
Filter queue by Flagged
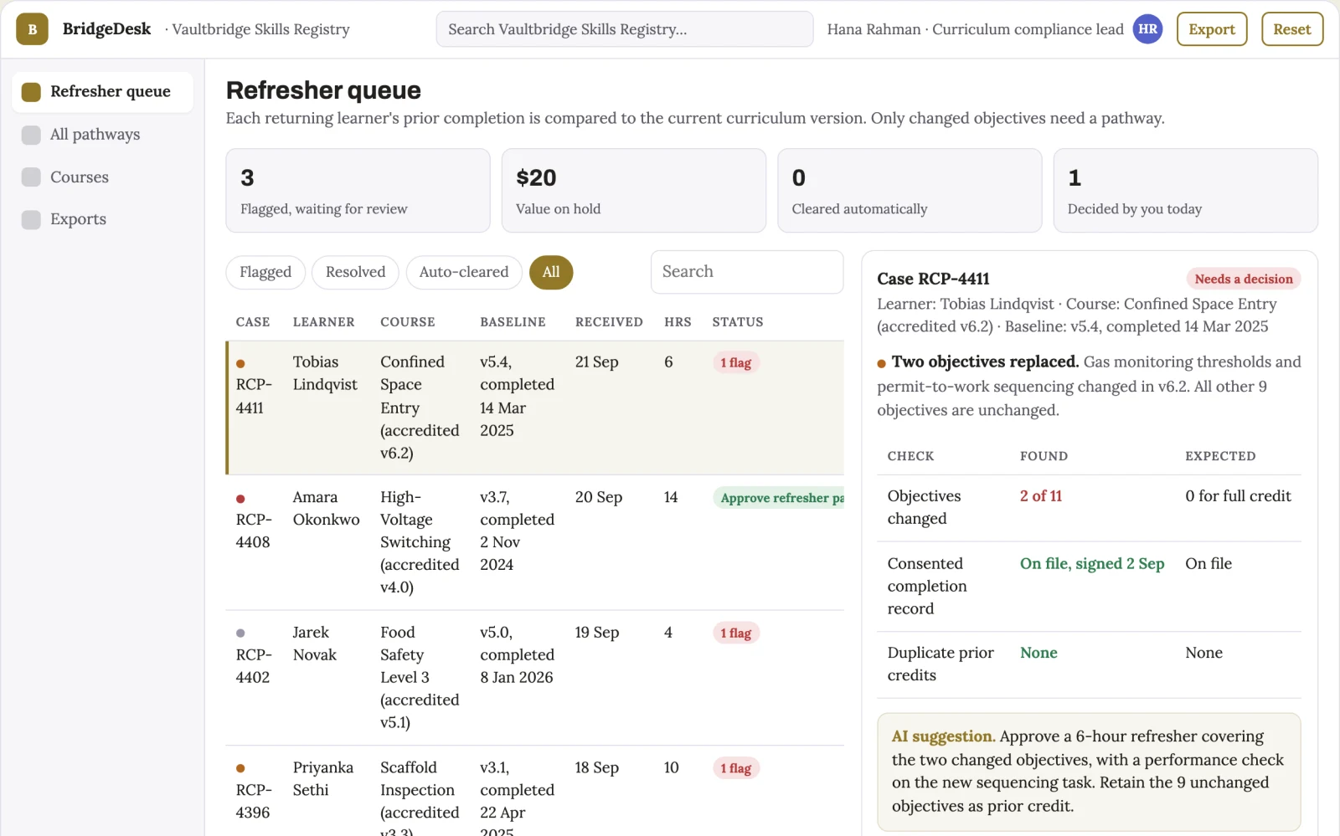(265, 273)
